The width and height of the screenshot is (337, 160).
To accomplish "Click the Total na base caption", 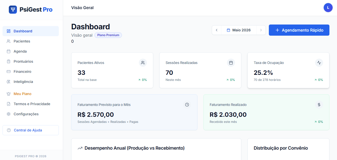I will pyautogui.click(x=87, y=80).
